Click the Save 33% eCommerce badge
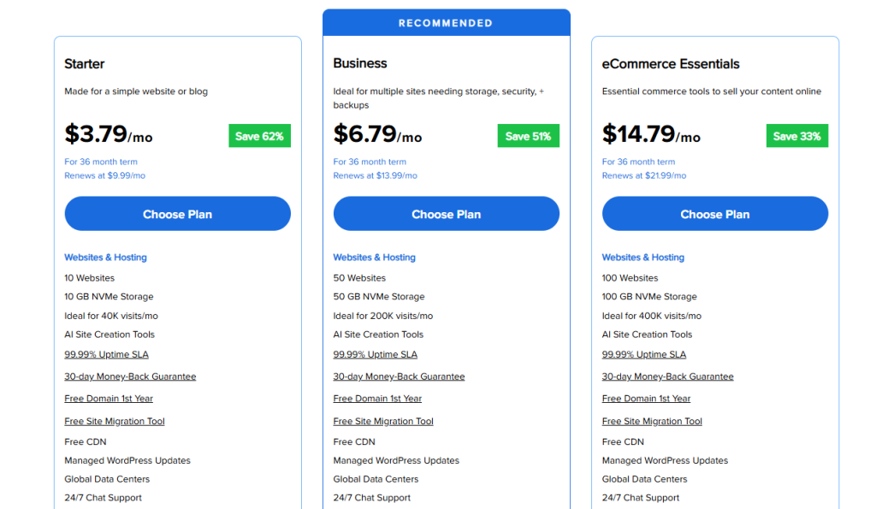The height and width of the screenshot is (509, 876). [x=796, y=136]
